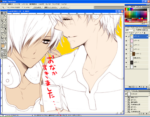Select the Magic Wand tool
Image resolution: width=150 pixels, height=117 pixels.
pos(5,18)
